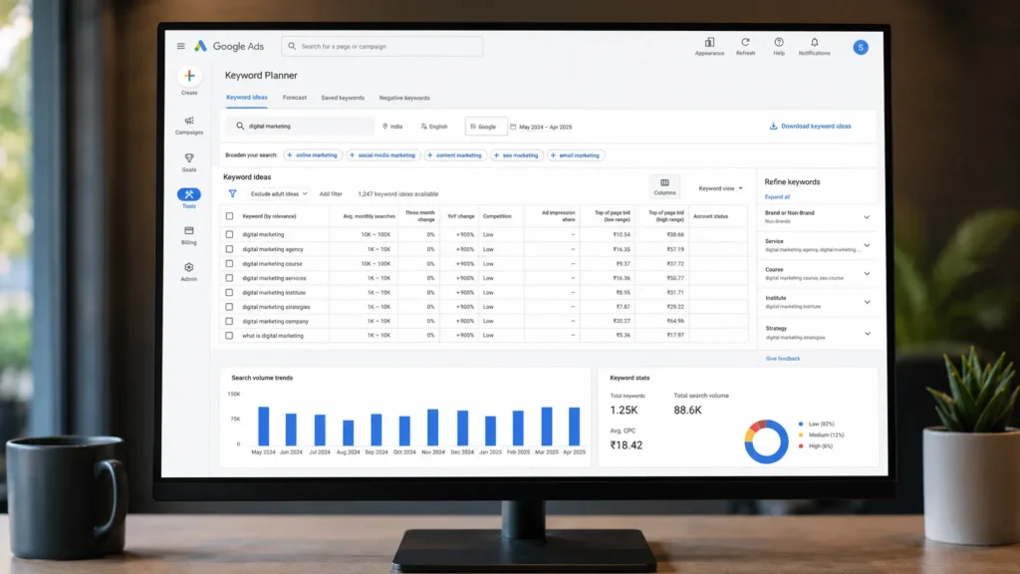Open the Appearance settings icon
1020x574 pixels.
[709, 43]
